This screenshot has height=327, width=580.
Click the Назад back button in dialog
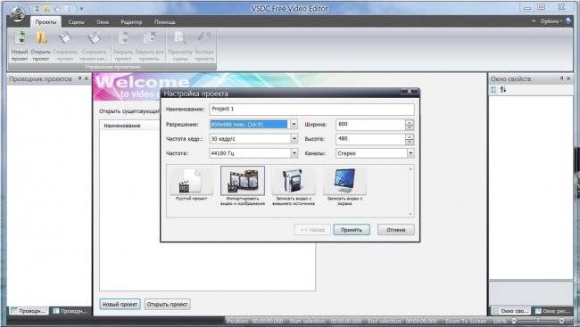pyautogui.click(x=312, y=230)
